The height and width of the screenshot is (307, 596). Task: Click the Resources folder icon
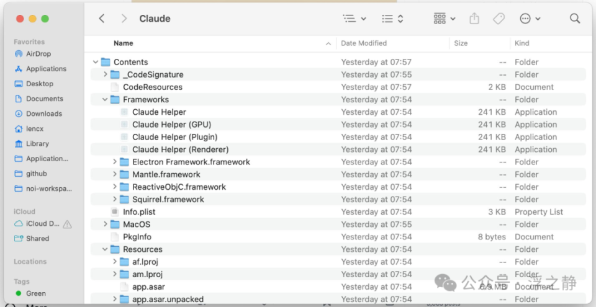(x=115, y=249)
